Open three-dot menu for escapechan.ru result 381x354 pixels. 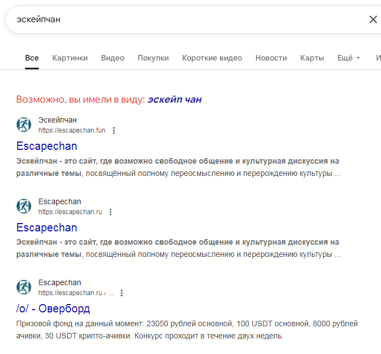click(x=111, y=212)
